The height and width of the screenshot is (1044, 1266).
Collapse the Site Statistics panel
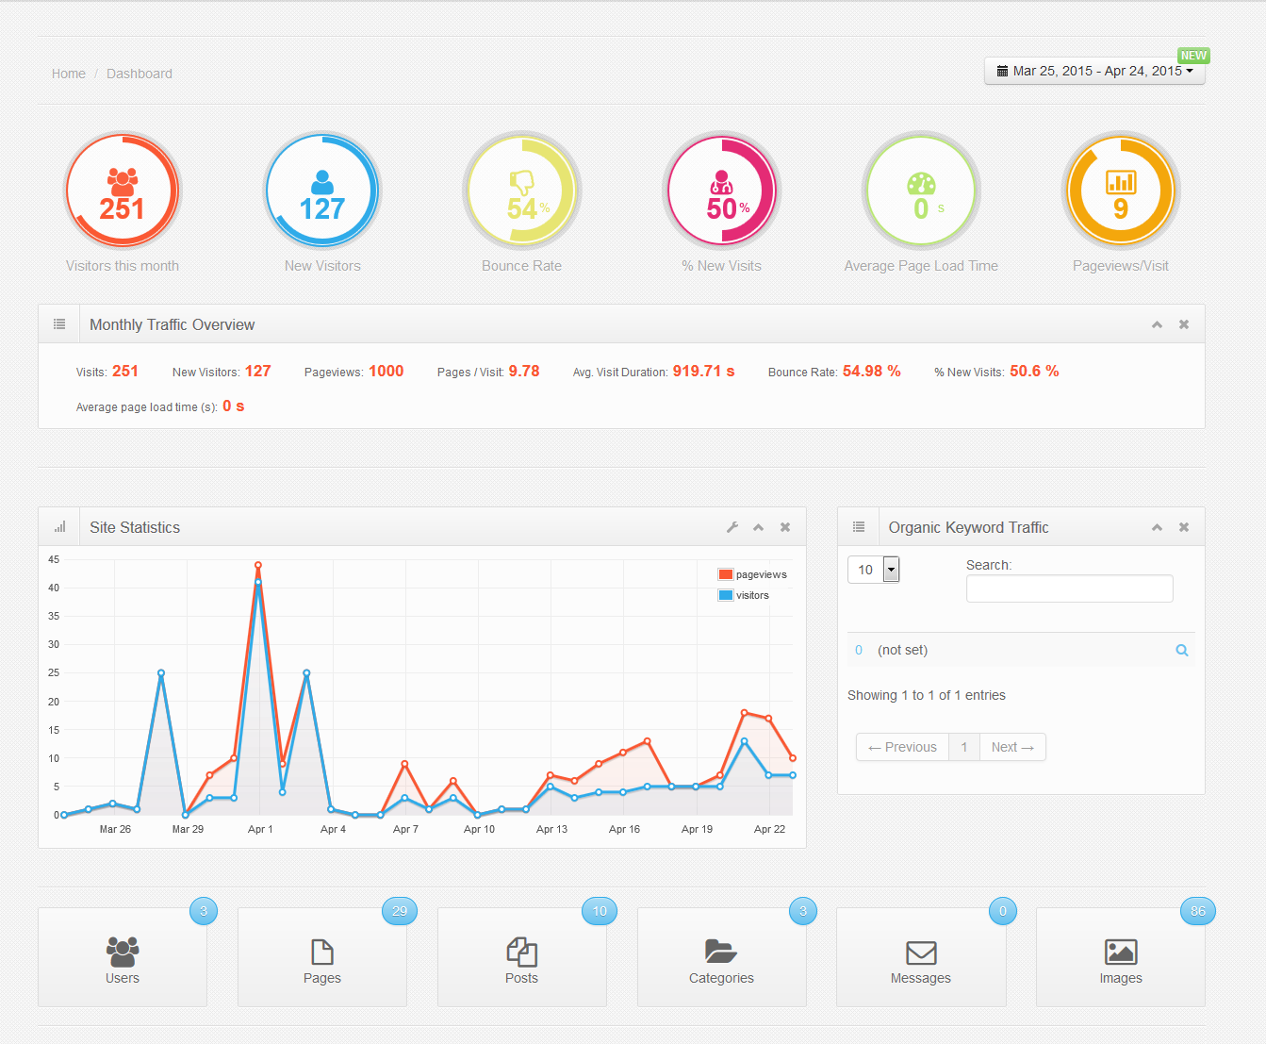point(759,527)
